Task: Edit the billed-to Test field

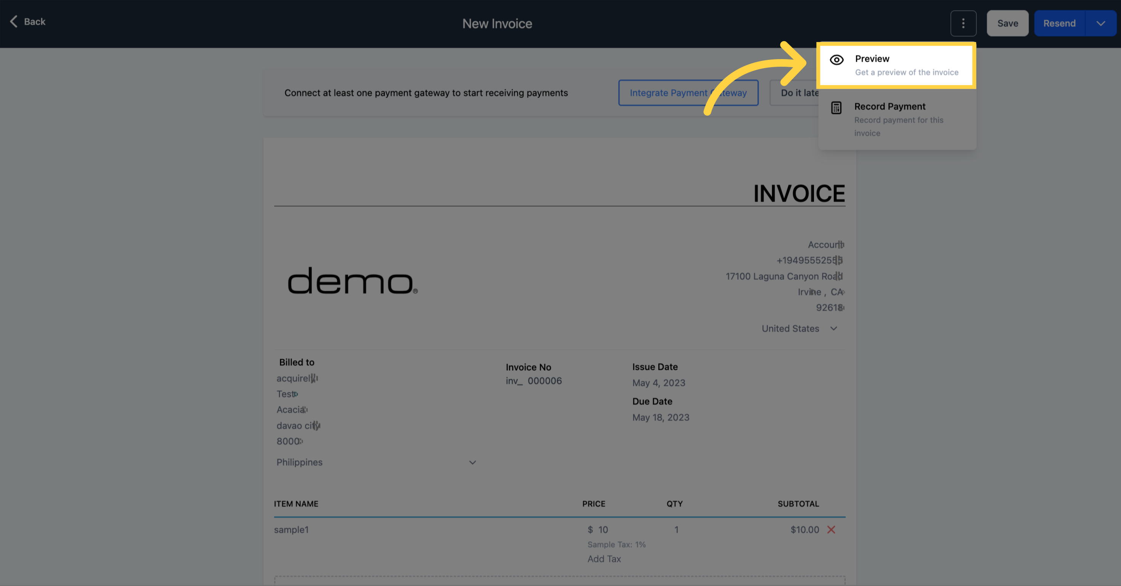Action: [287, 394]
